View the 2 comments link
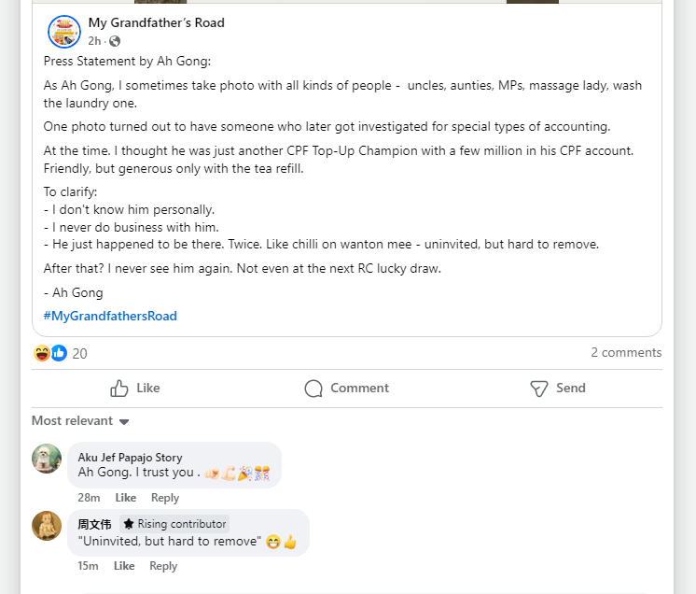This screenshot has width=696, height=594. pyautogui.click(x=626, y=352)
